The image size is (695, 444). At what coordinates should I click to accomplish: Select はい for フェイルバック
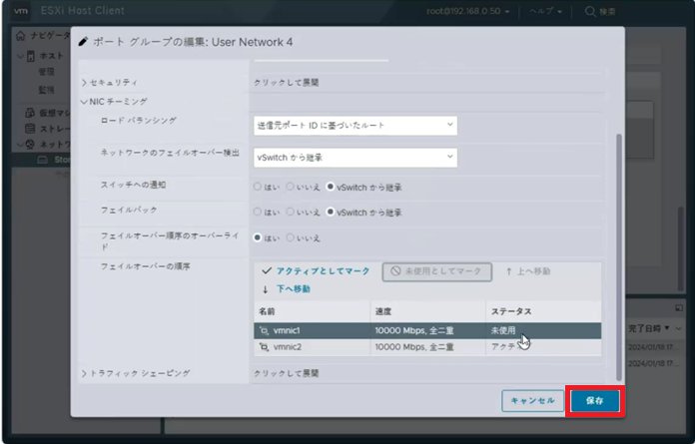pos(257,213)
